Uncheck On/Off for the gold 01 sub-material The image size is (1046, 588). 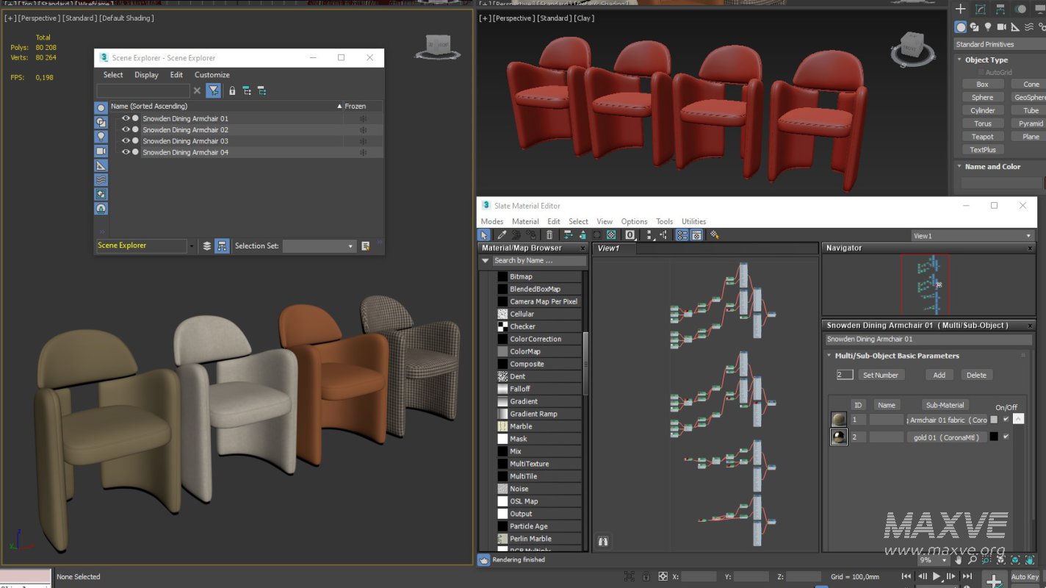1006,437
